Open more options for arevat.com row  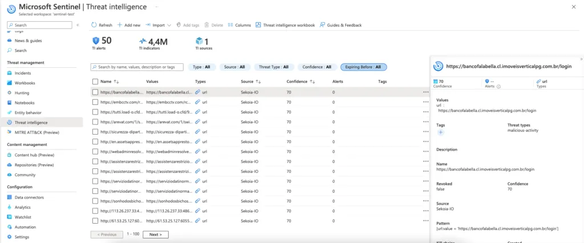pos(425,121)
